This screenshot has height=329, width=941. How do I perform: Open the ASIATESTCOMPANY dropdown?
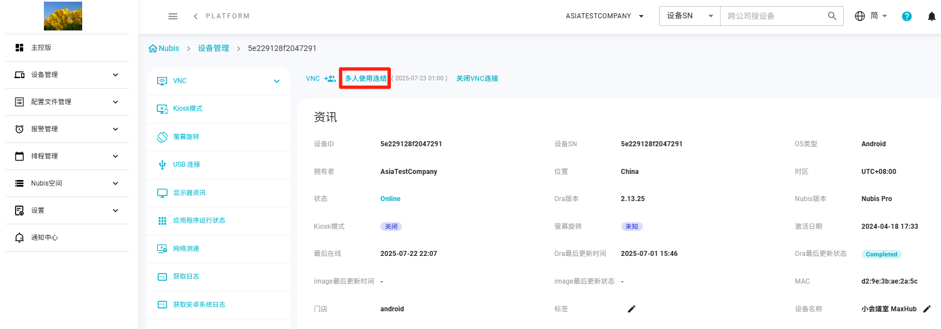[x=605, y=16]
